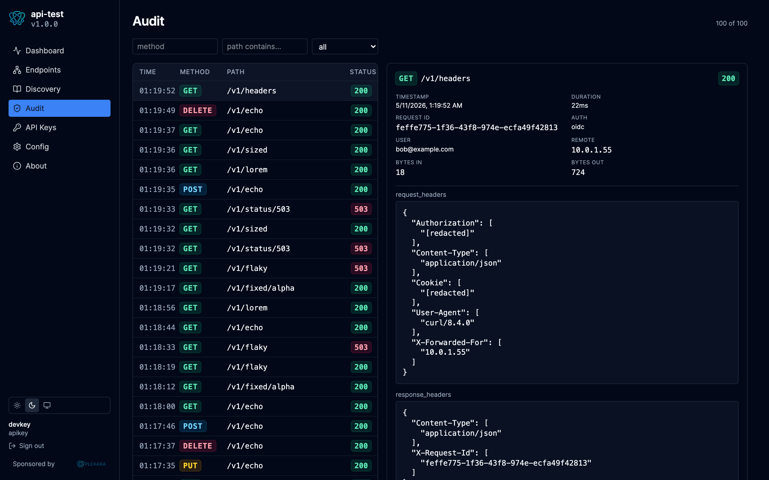Click the request_headers section label
Screen dimensions: 769x480
(421, 195)
